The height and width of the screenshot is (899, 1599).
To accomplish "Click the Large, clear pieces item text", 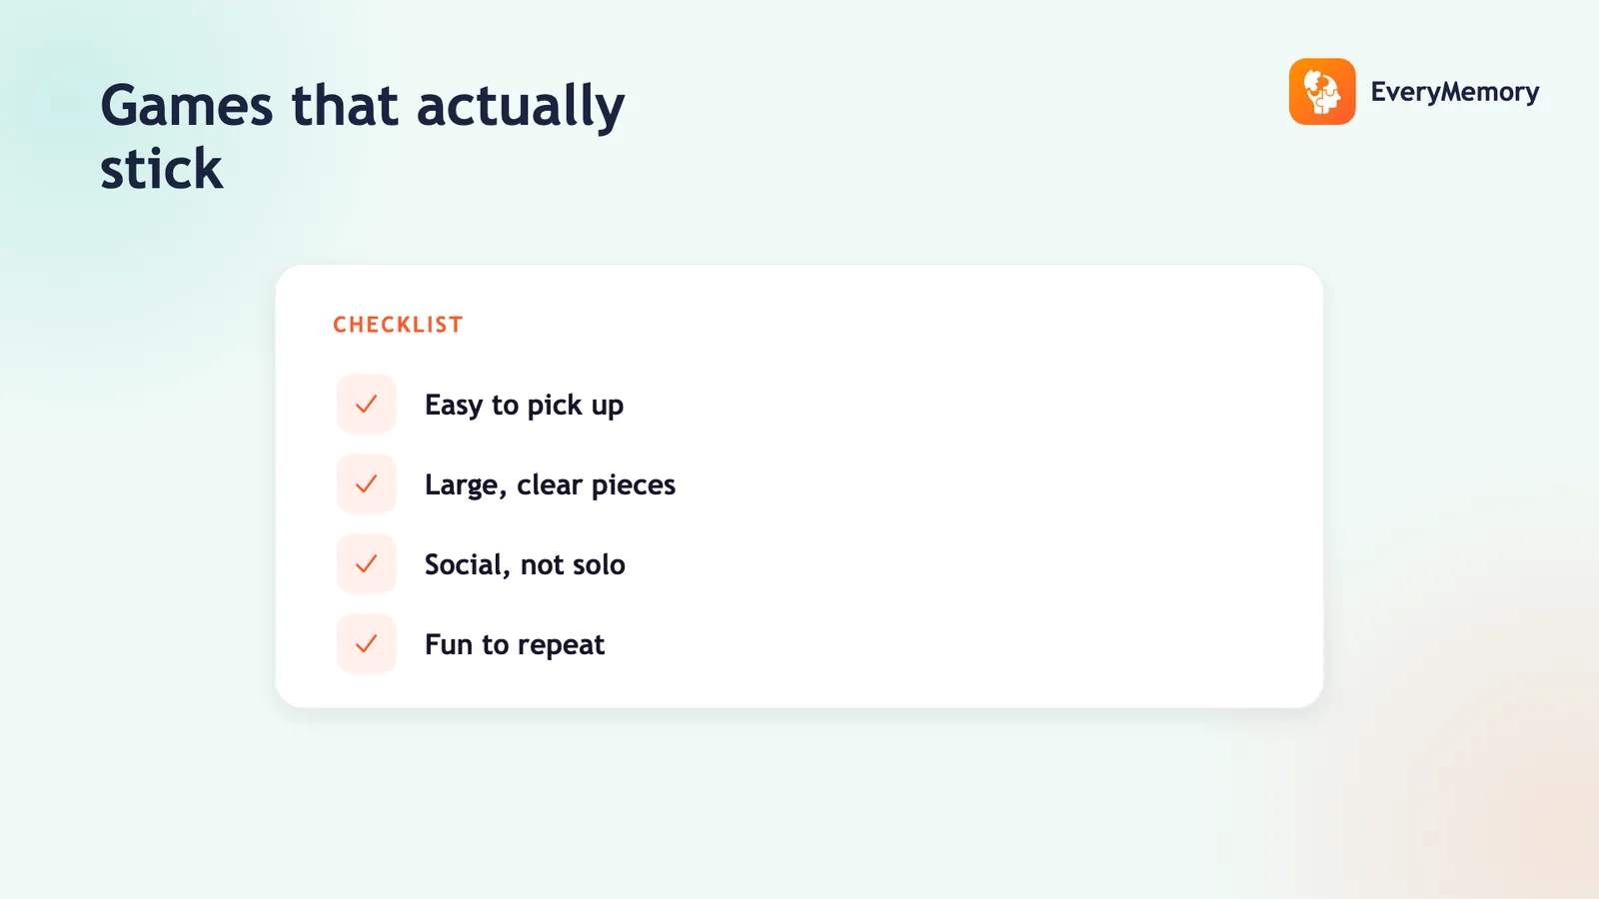I will coord(550,485).
